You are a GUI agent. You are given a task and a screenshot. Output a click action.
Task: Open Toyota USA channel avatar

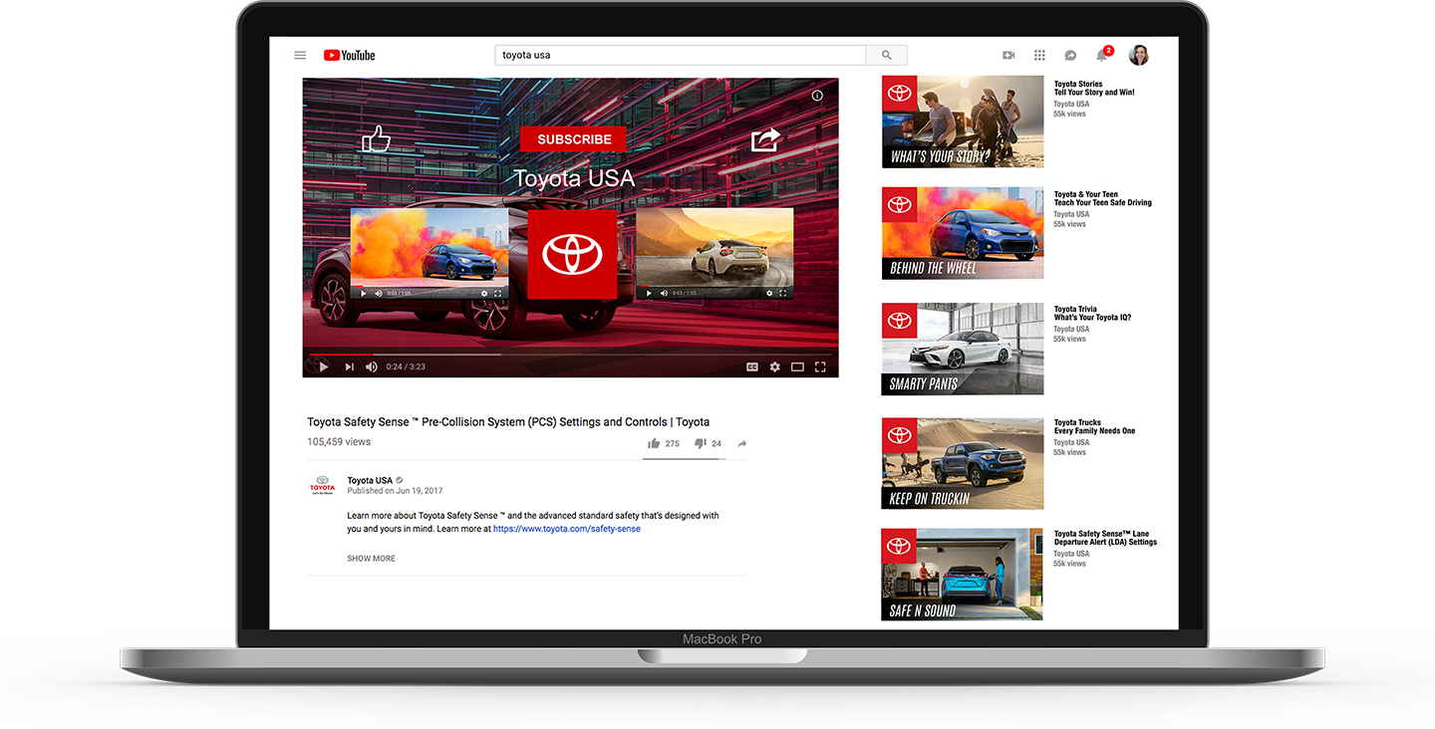tap(322, 485)
